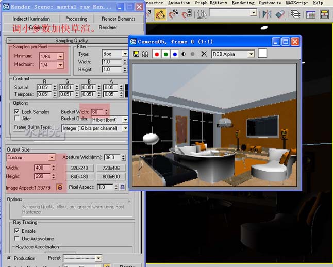Click the Align tool icon
This screenshot has width=333, height=267.
[280, 14]
